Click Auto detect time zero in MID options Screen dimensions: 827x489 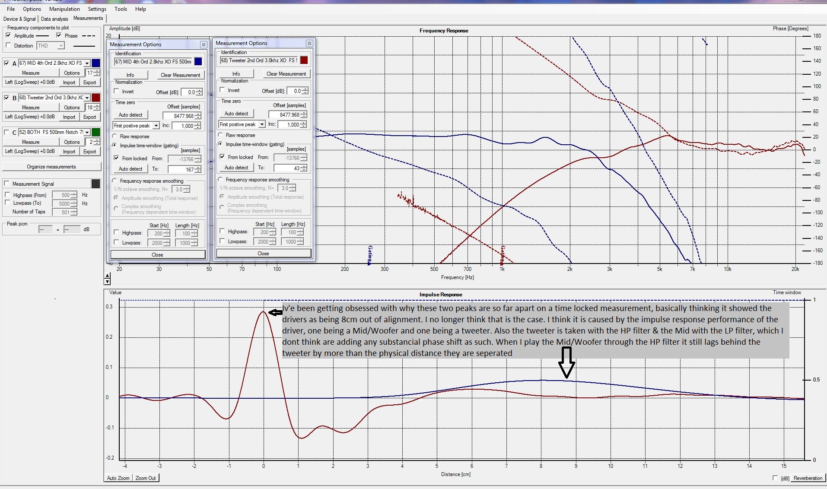coord(130,115)
